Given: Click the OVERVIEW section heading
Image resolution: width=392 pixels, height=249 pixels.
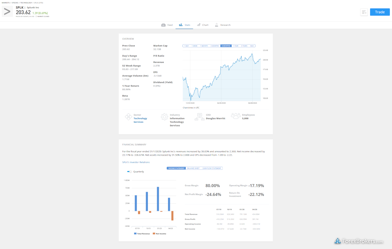Looking at the screenshot, I should pyautogui.click(x=128, y=39).
